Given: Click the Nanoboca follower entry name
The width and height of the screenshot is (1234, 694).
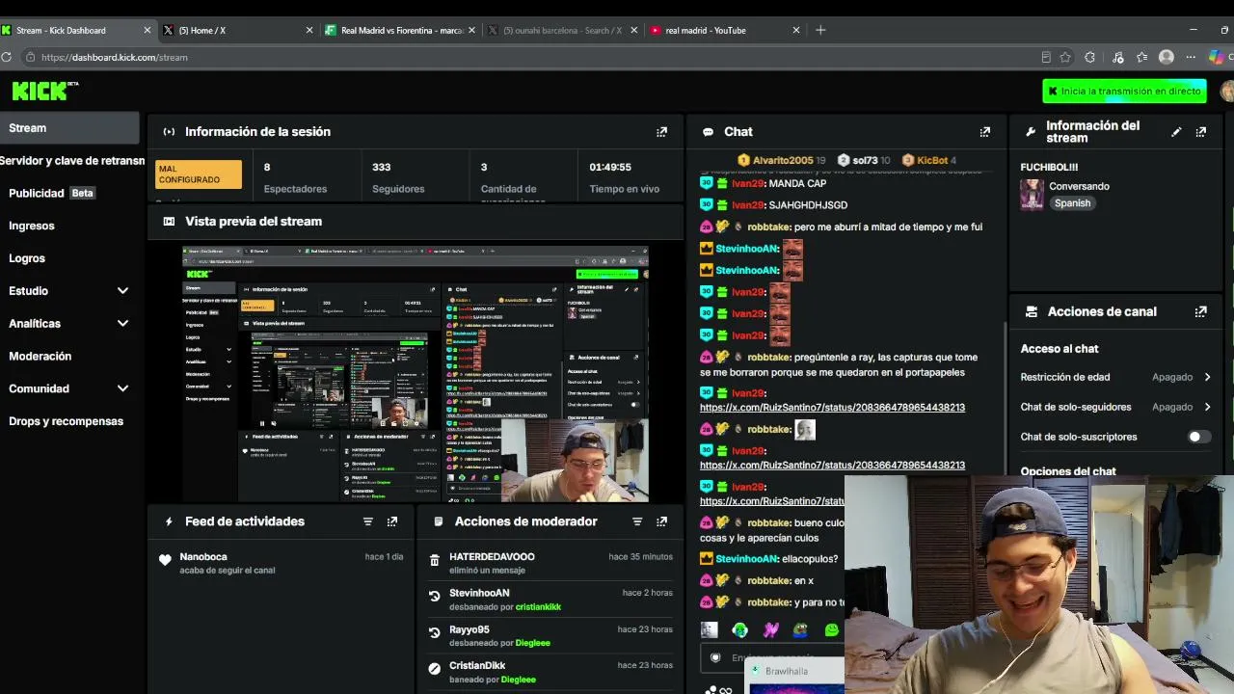Looking at the screenshot, I should pyautogui.click(x=203, y=557).
